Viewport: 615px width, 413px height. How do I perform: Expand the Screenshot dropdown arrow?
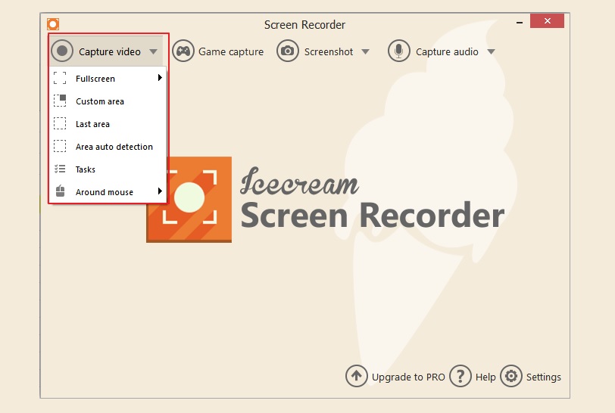coord(365,51)
